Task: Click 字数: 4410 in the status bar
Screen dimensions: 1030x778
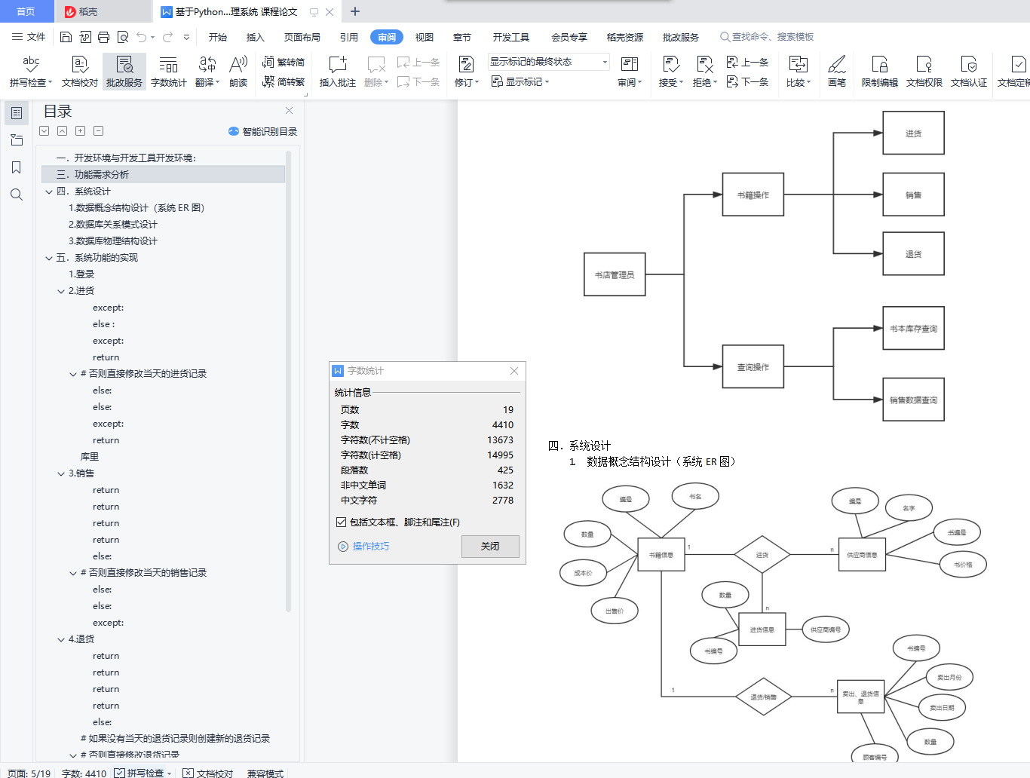Action: click(x=84, y=773)
